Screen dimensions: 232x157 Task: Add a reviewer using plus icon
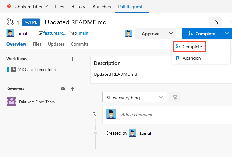click(x=72, y=89)
